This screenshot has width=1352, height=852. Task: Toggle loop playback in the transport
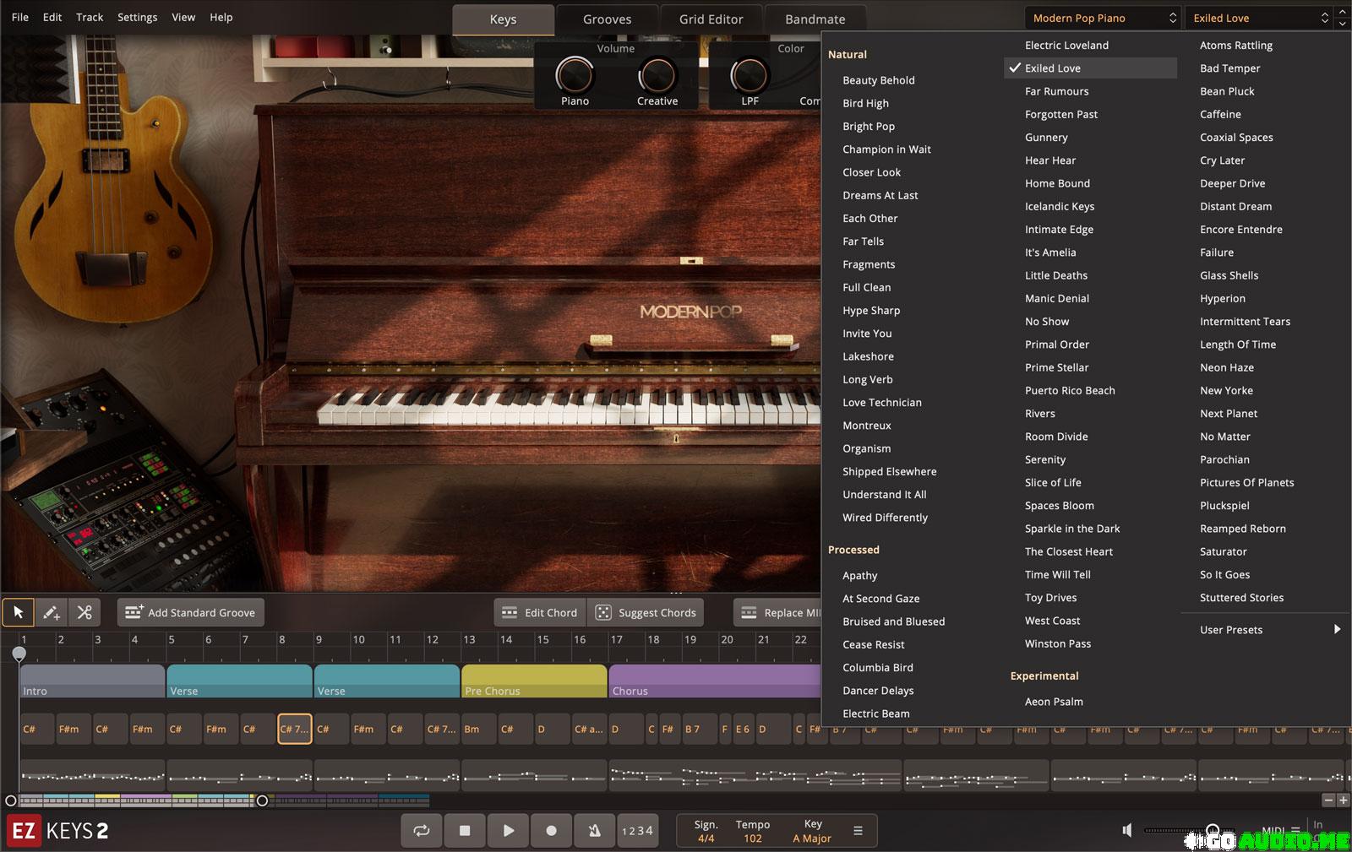pos(421,831)
